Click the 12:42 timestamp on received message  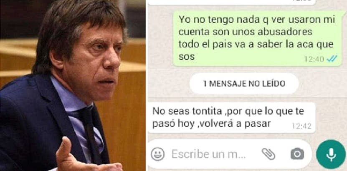[x=301, y=126]
